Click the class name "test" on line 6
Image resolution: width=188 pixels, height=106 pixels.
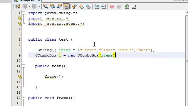tap(63, 39)
